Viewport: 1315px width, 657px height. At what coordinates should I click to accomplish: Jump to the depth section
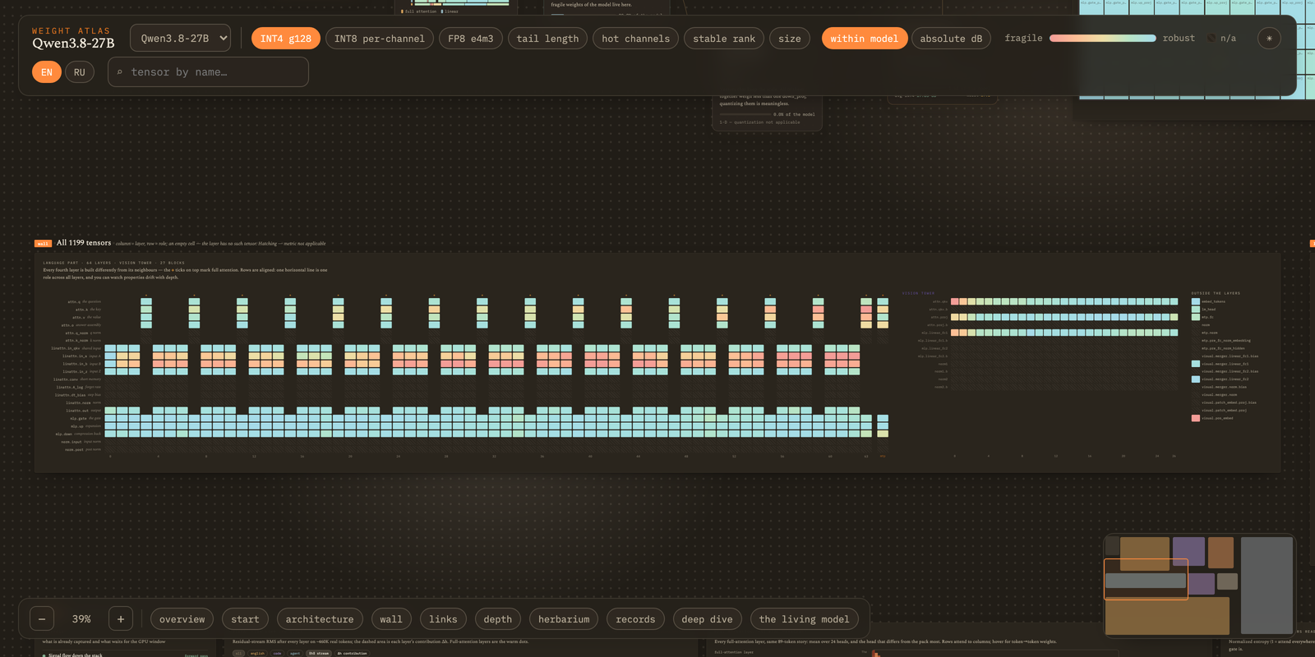pyautogui.click(x=498, y=619)
